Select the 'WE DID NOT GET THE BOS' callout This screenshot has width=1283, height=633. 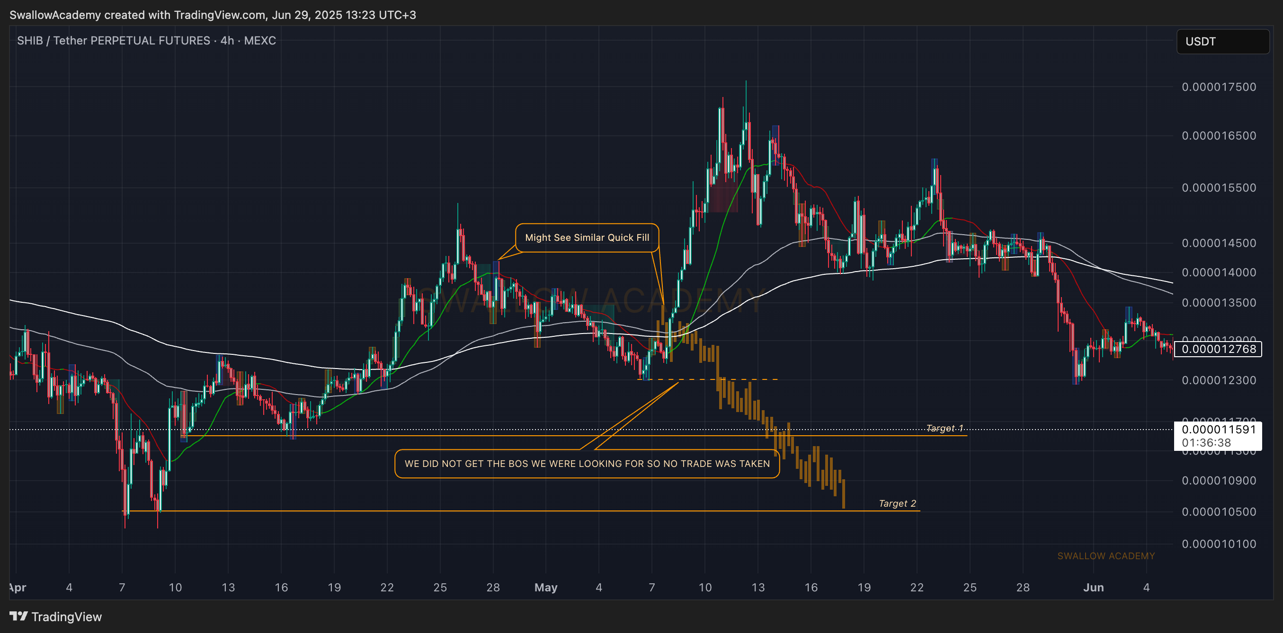(x=587, y=463)
